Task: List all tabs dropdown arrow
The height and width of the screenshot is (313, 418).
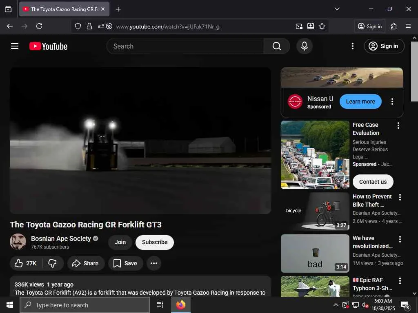Action: (337, 9)
